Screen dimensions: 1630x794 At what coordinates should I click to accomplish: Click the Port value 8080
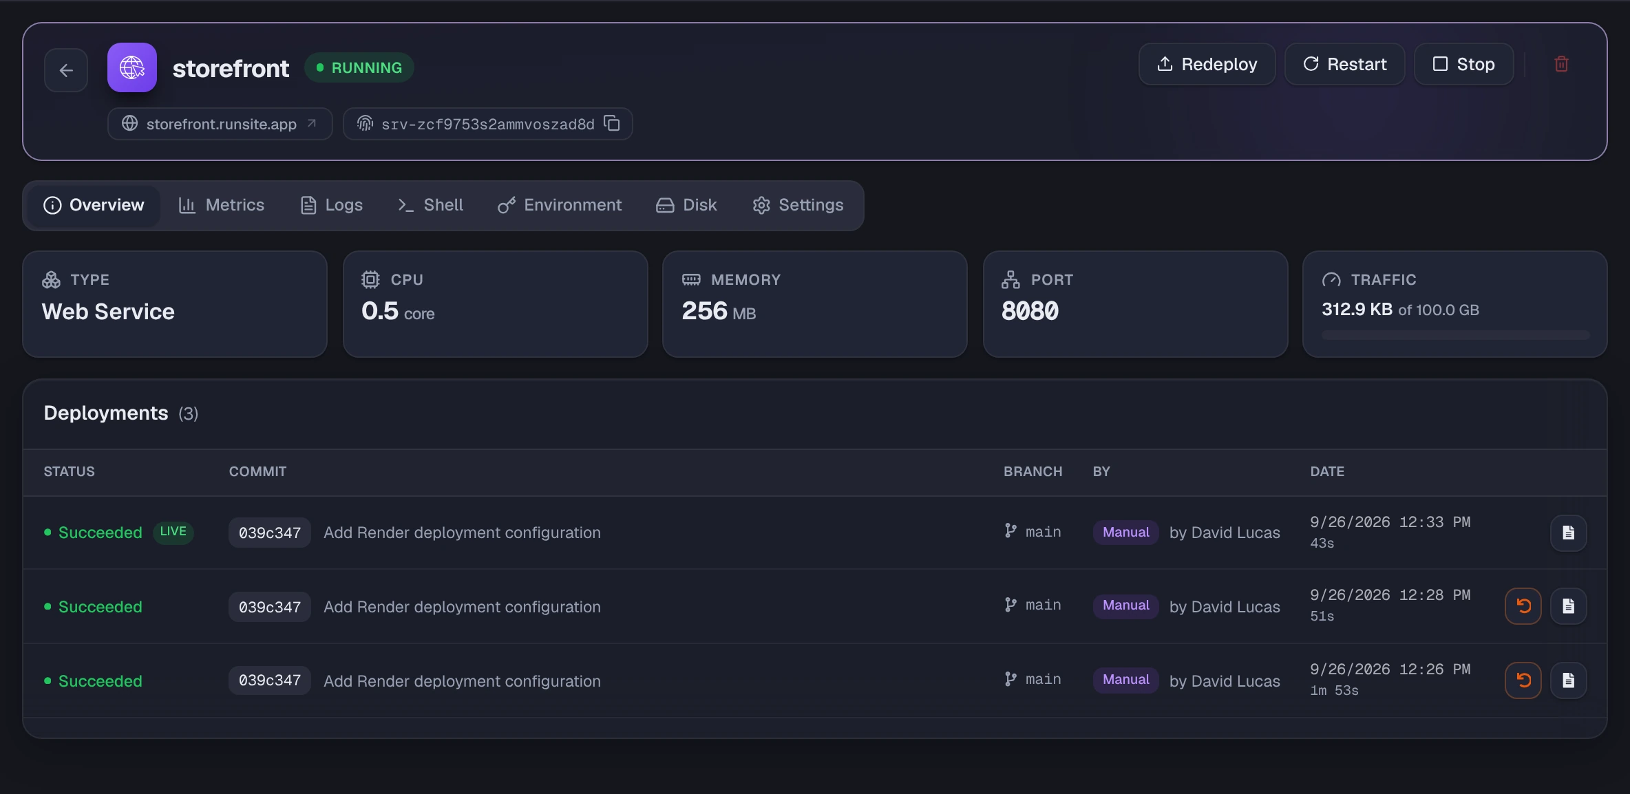coord(1030,311)
